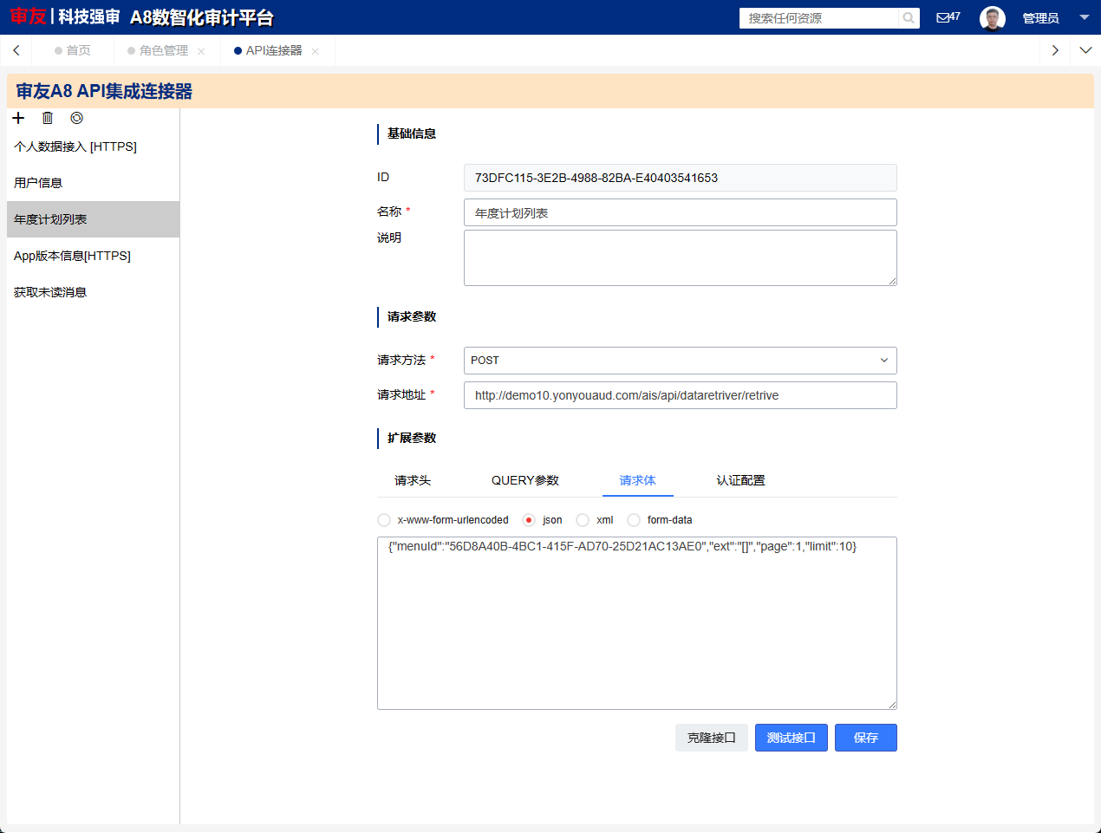The image size is (1101, 833).
Task: Close the 角色管理 tab
Action: (x=201, y=51)
